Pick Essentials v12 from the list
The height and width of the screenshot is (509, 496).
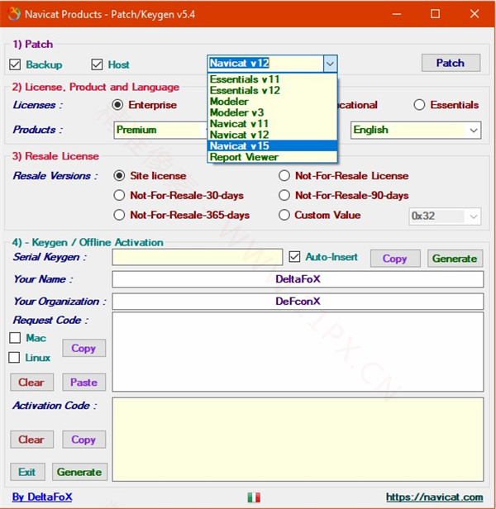272,90
